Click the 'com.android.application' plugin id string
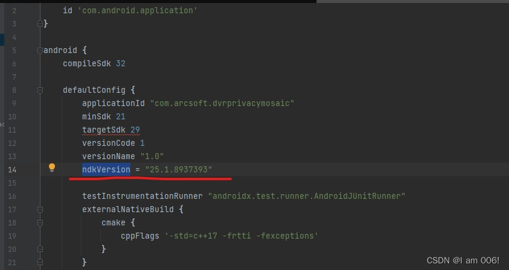 click(137, 11)
